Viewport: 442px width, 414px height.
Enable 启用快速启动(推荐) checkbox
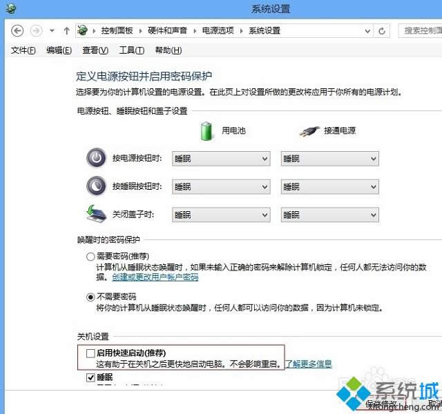click(x=90, y=353)
